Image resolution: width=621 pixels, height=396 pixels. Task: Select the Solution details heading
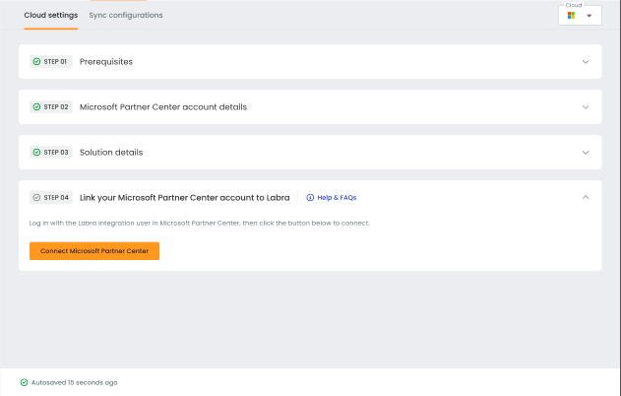111,152
